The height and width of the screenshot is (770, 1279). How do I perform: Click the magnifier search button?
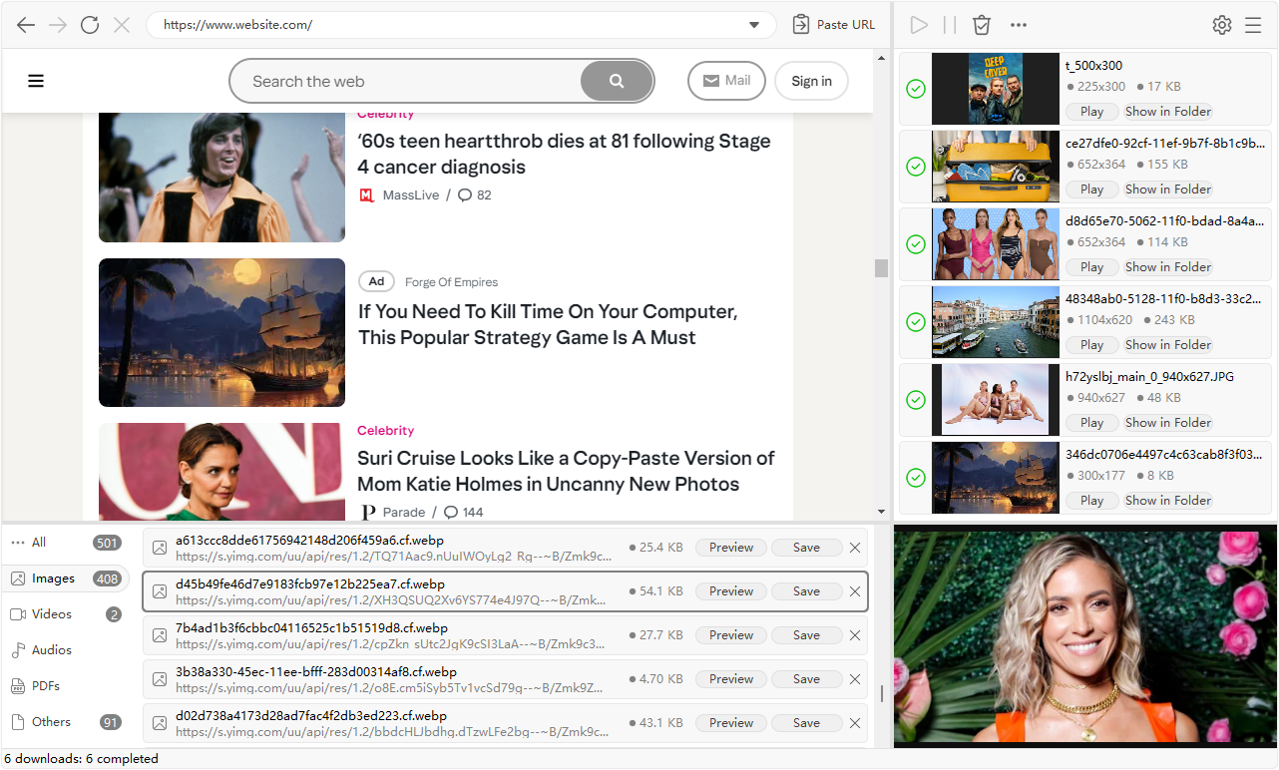617,82
